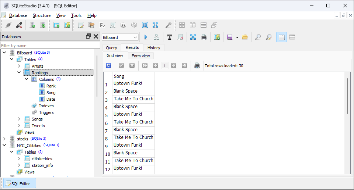Click the SQL Editor taskbar button
Screen dimensions: 354x190
tap(20, 183)
